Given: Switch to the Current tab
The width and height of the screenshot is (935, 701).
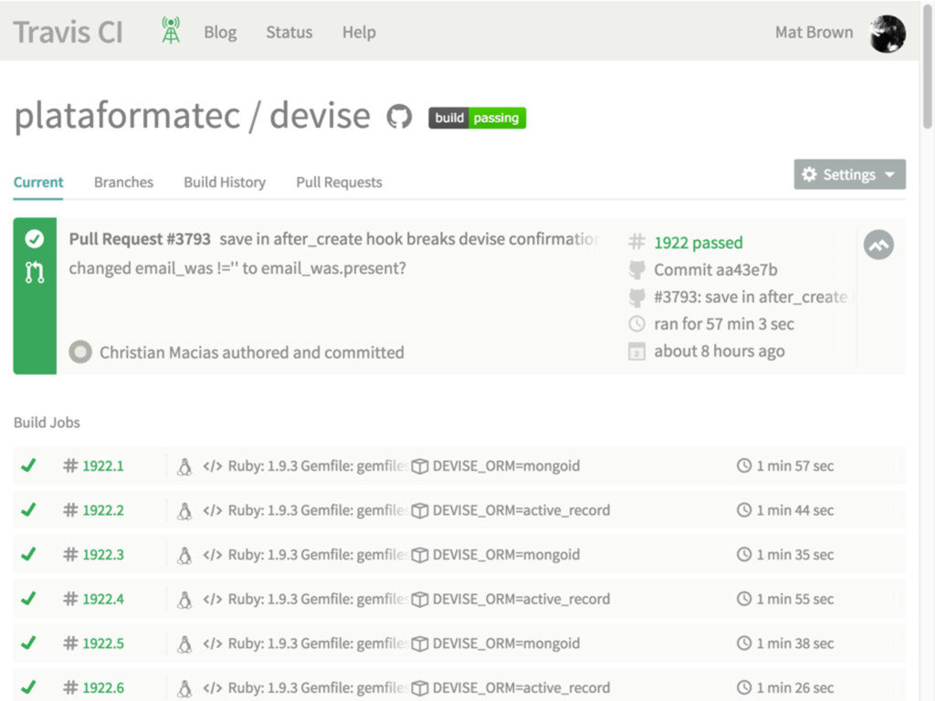Looking at the screenshot, I should (x=38, y=183).
